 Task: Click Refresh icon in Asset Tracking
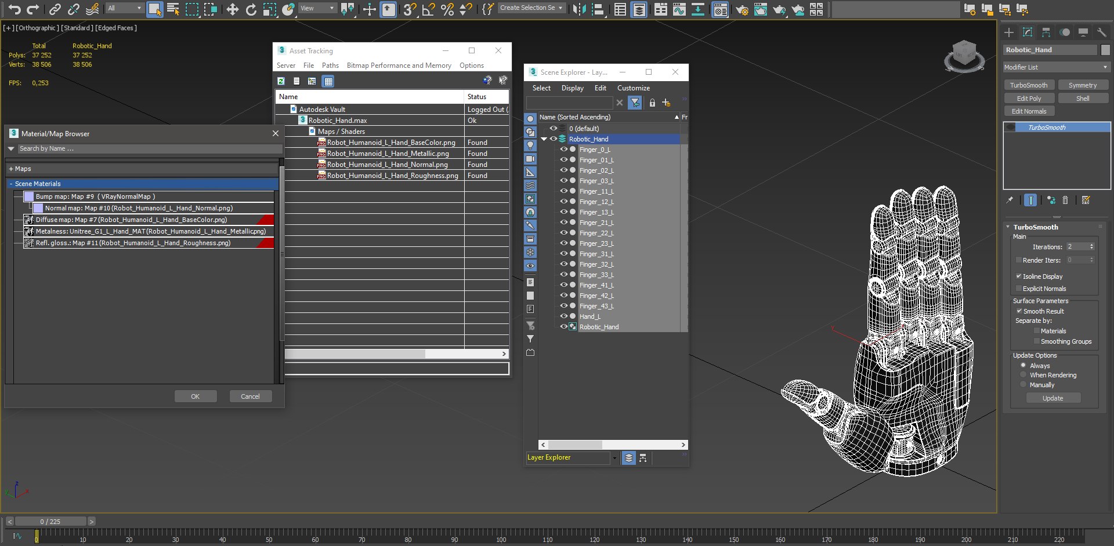281,81
